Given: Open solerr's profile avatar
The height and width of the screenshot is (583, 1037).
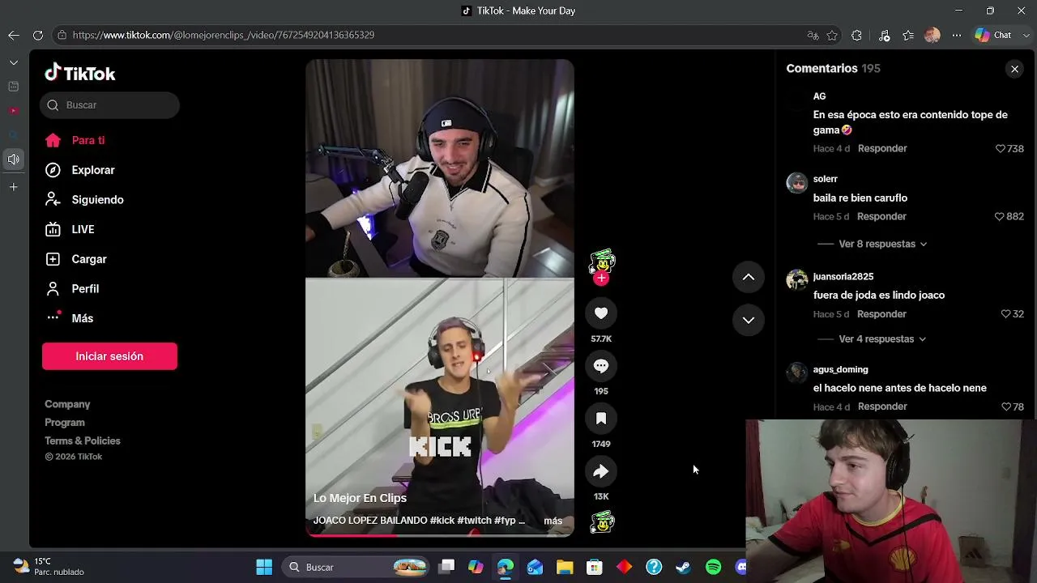Looking at the screenshot, I should [x=797, y=183].
